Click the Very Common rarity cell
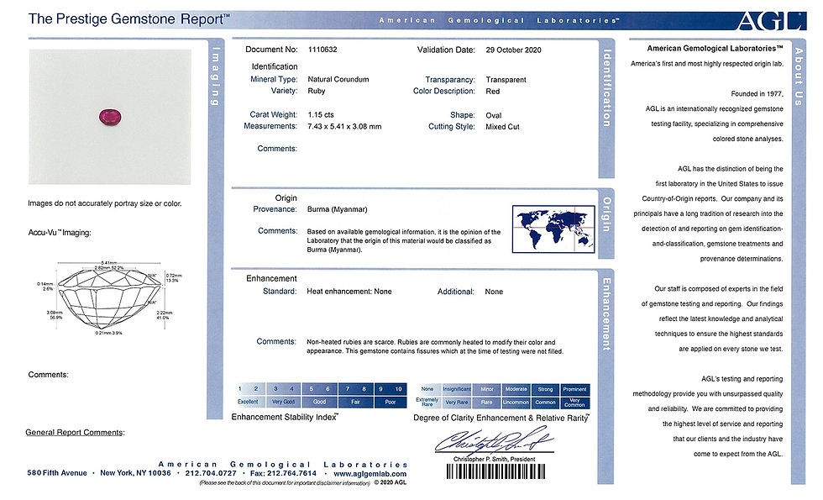Screen dimensions: 823x500 [x=574, y=403]
